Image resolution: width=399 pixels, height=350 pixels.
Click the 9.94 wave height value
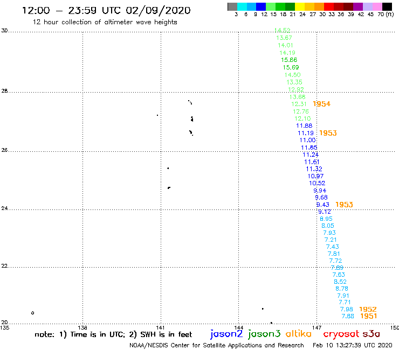[x=320, y=191]
